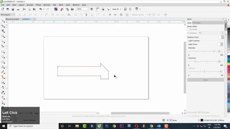
Task: Click the Print icon
Action: tap(18, 9)
